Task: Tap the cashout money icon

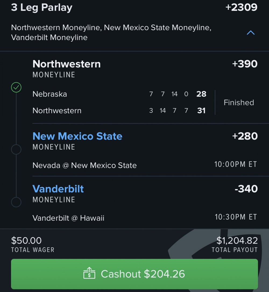Action: [x=89, y=274]
